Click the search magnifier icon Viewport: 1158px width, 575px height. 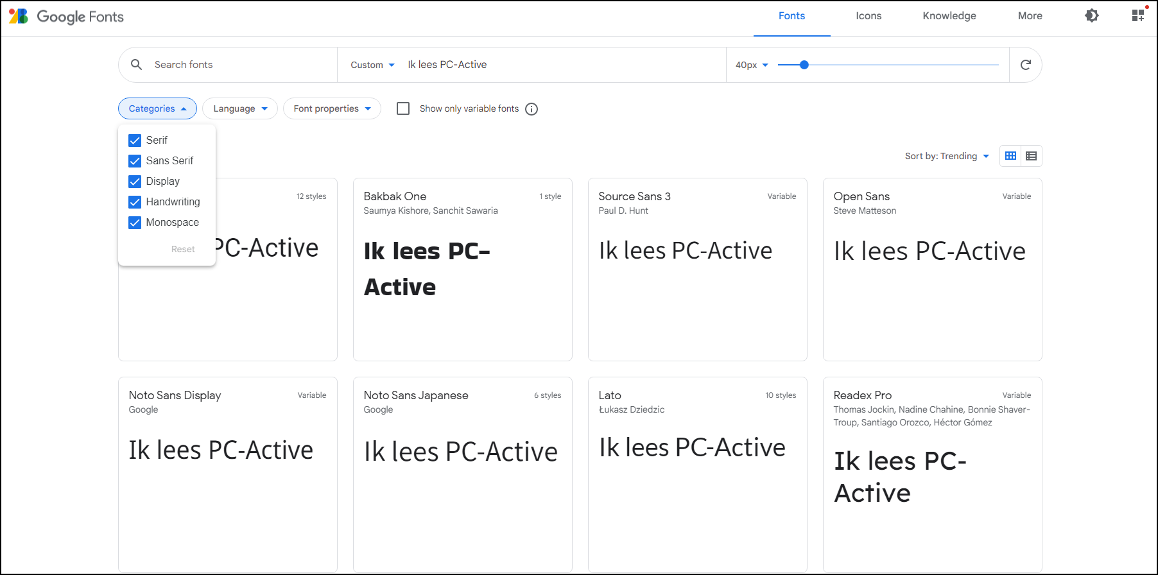[x=136, y=64]
